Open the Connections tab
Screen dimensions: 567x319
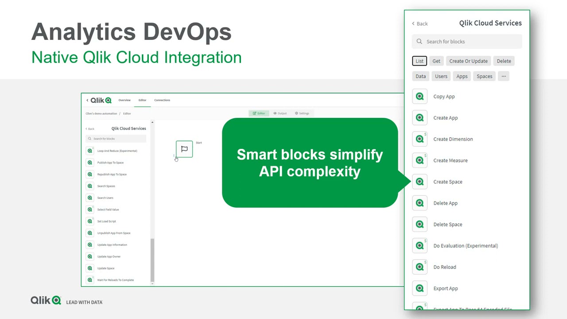(x=162, y=100)
